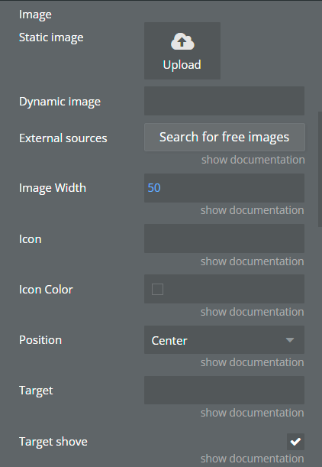Expand the Position dropdown set to Center
Screen dimensions: 322x467
coord(224,340)
